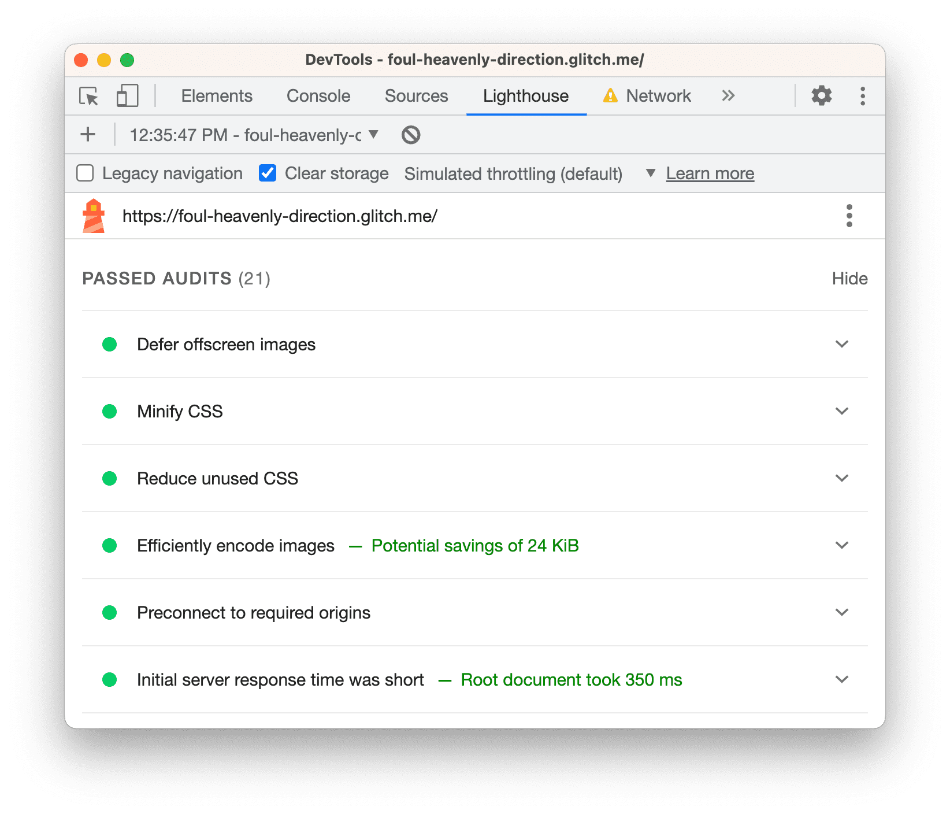Show more tabs with double-chevron icon

pos(728,96)
